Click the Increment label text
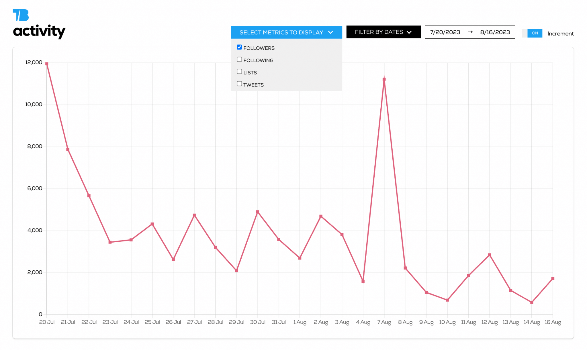587x350 pixels. pyautogui.click(x=560, y=34)
